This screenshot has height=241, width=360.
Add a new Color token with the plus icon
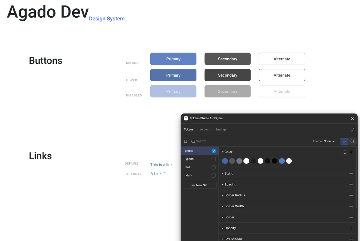pos(351,152)
